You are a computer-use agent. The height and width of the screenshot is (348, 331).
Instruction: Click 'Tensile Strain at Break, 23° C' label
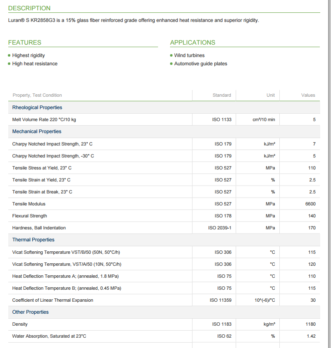[42, 192]
